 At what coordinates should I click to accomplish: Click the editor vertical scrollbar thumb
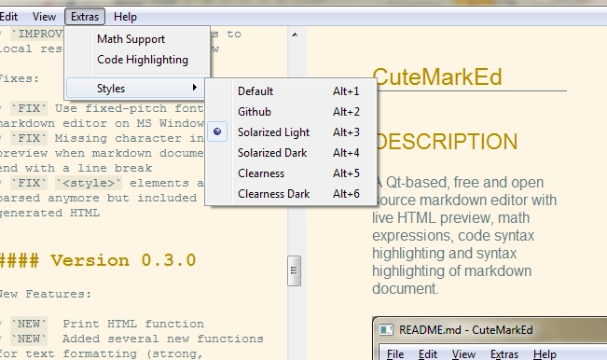coord(295,270)
